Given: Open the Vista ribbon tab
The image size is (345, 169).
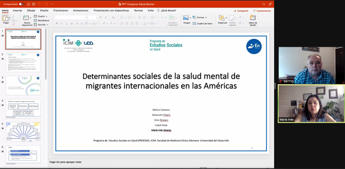Looking at the screenshot, I should pos(151,11).
